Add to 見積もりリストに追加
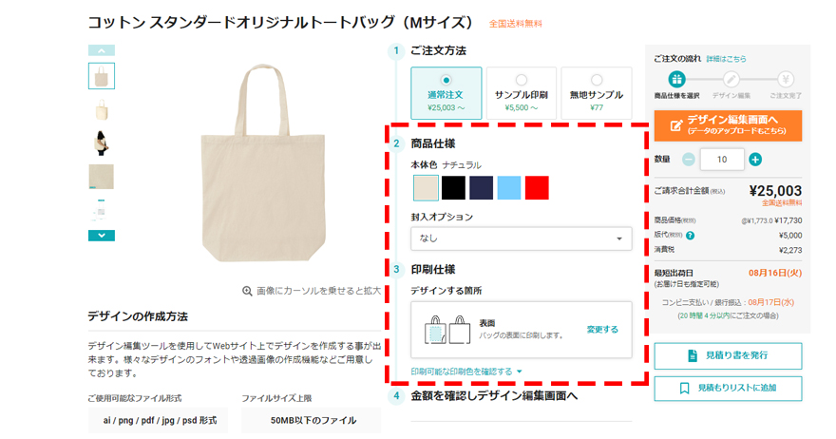The image size is (836, 439). [x=728, y=388]
